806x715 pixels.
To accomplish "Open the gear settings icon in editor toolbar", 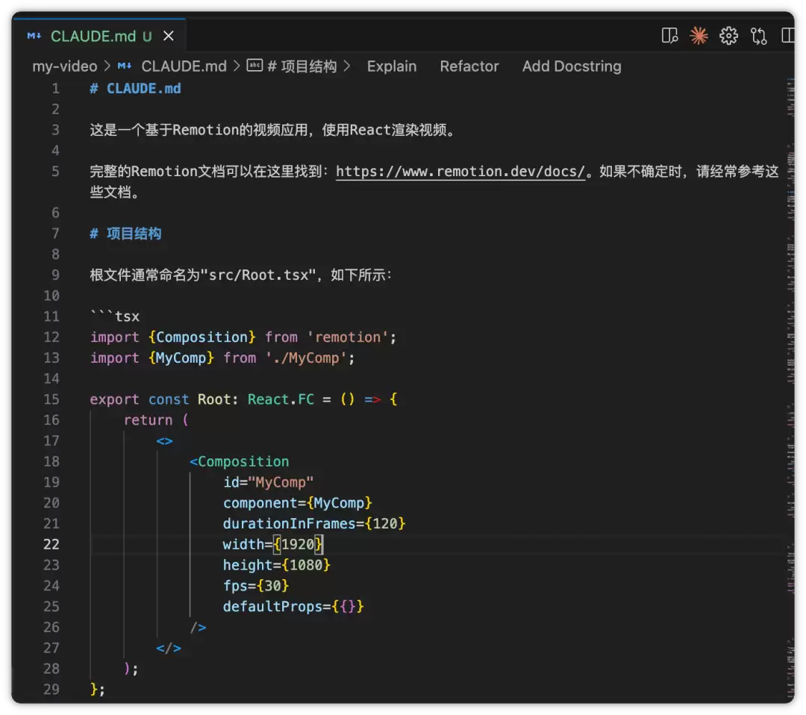I will [728, 36].
